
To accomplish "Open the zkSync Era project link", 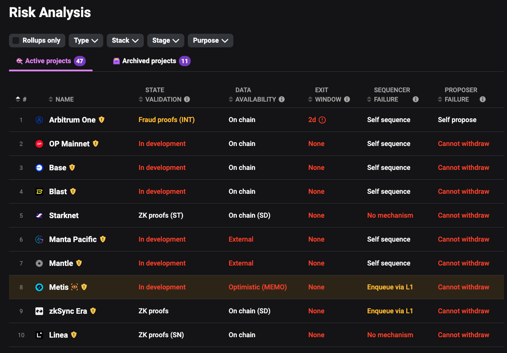I will (x=68, y=311).
